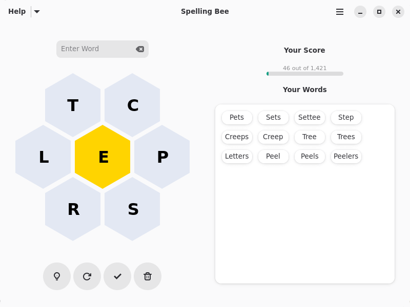Image resolution: width=410 pixels, height=307 pixels.
Task: Click the found word Peelers
Action: tap(346, 156)
